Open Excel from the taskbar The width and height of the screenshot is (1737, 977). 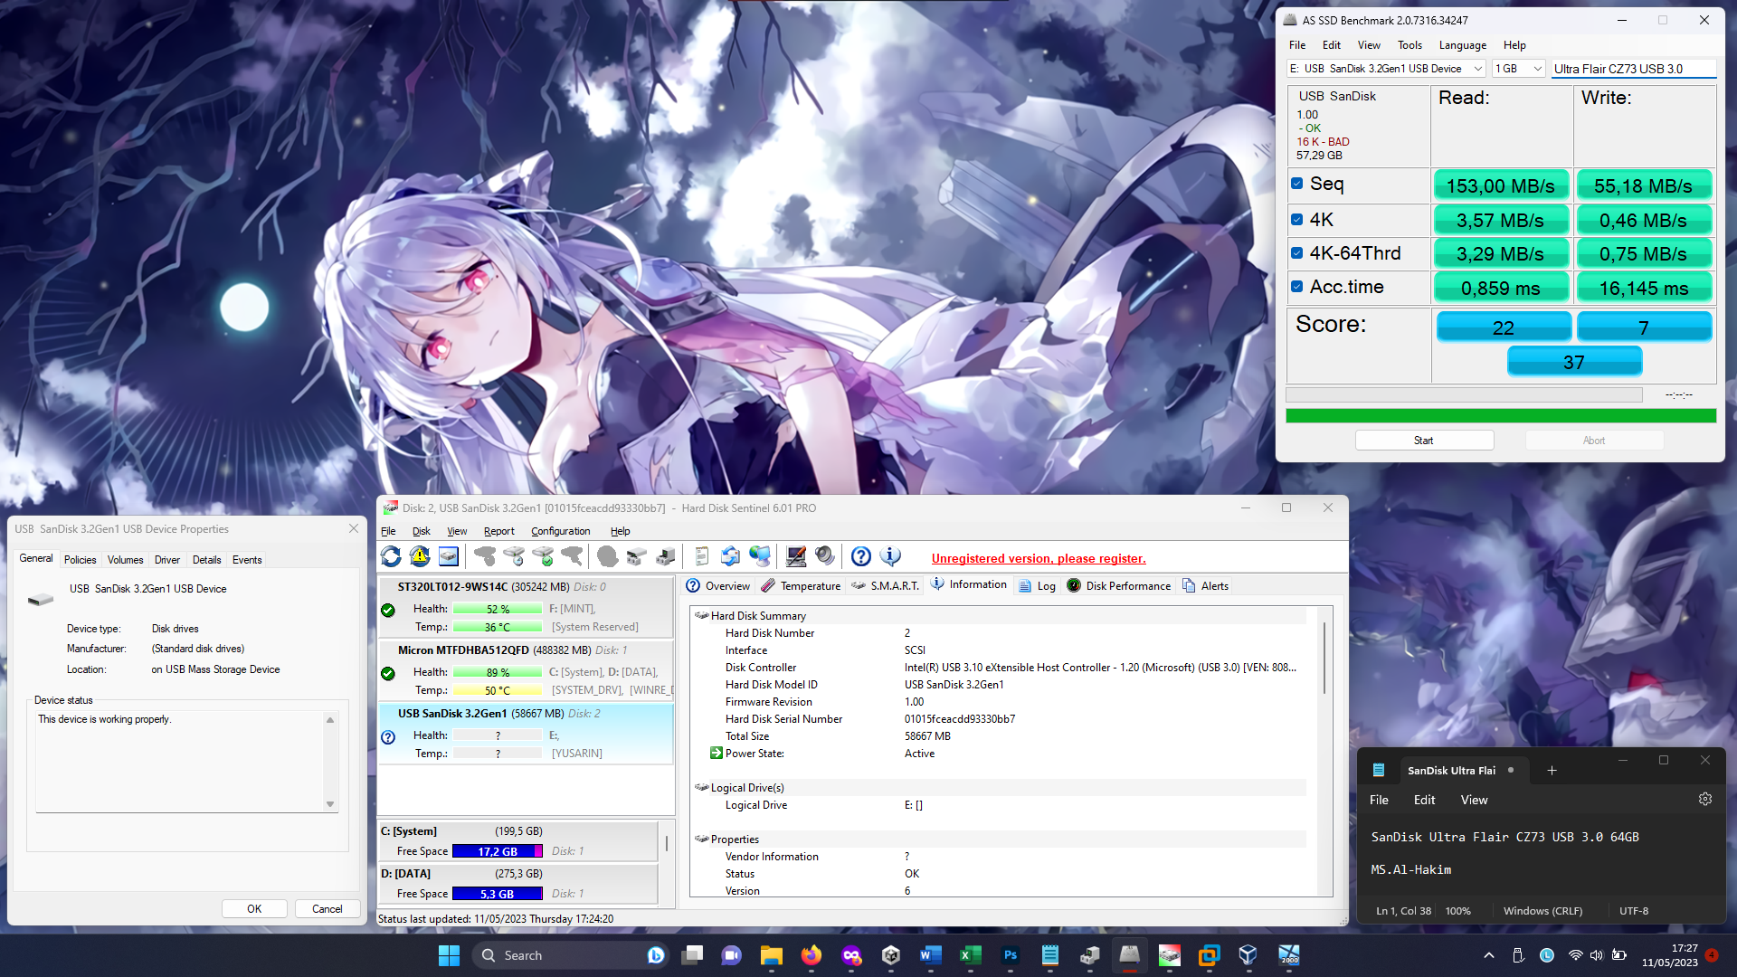(971, 955)
